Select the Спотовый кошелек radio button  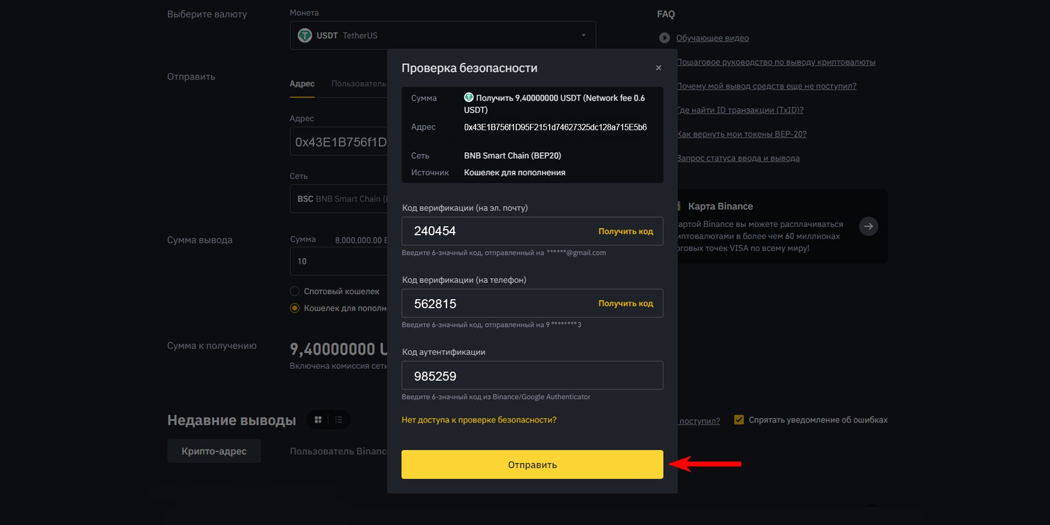[x=295, y=291]
